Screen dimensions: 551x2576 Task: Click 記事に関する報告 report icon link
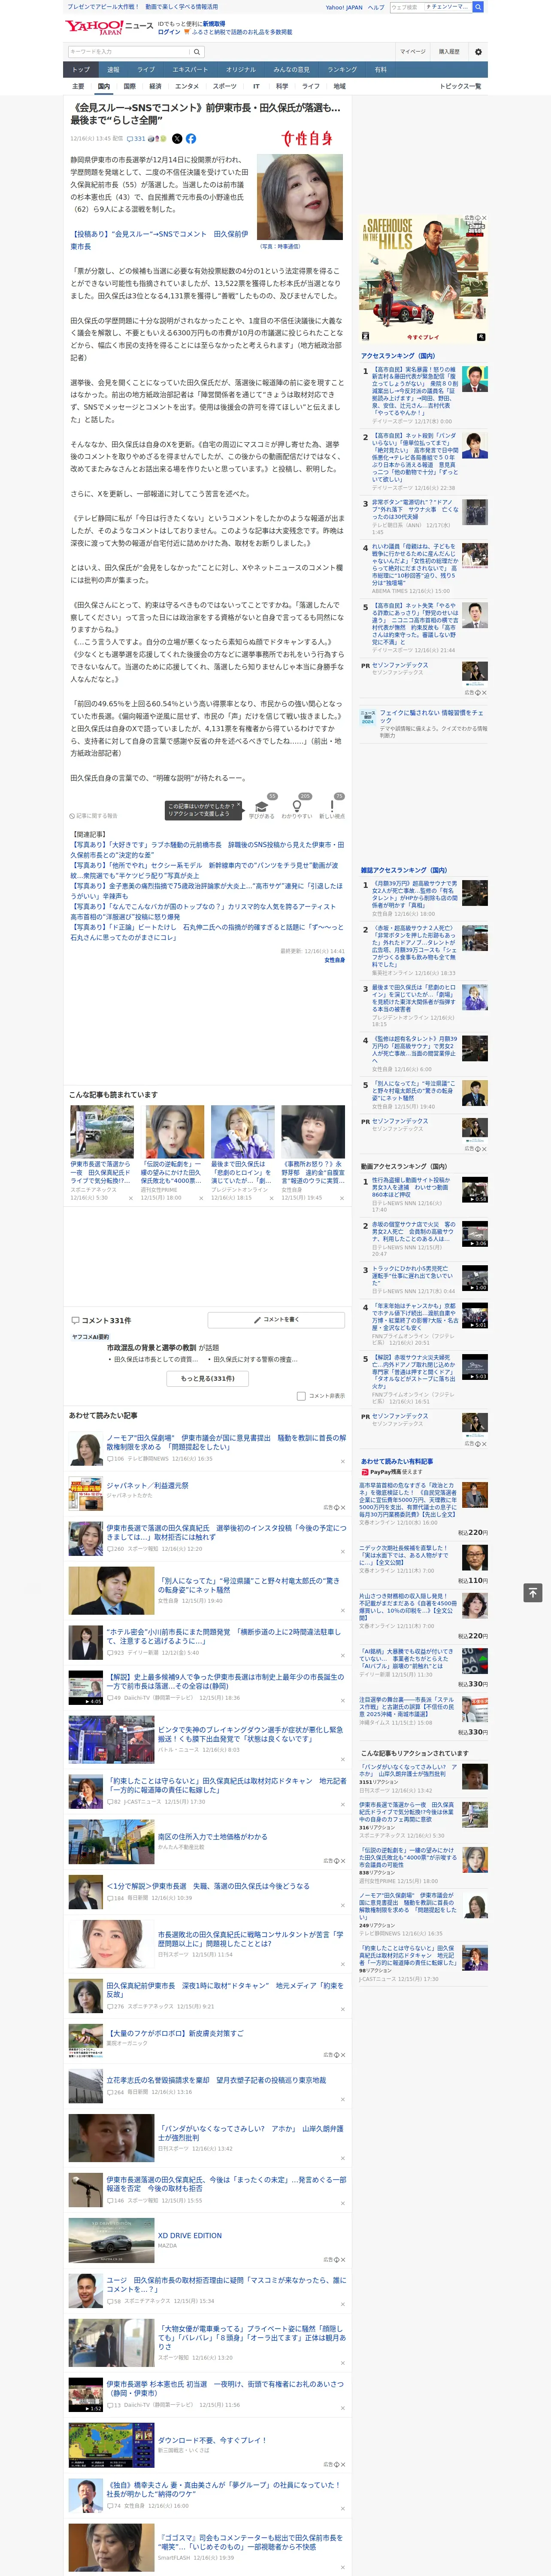point(93,816)
